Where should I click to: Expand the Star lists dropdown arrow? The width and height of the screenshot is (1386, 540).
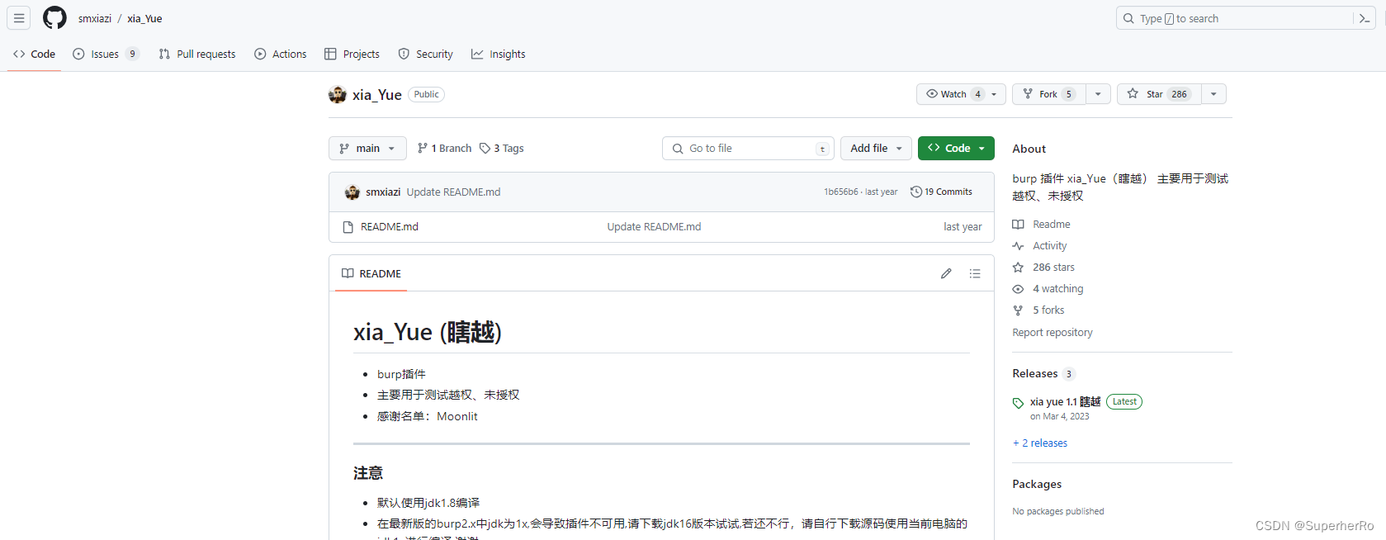(x=1213, y=94)
